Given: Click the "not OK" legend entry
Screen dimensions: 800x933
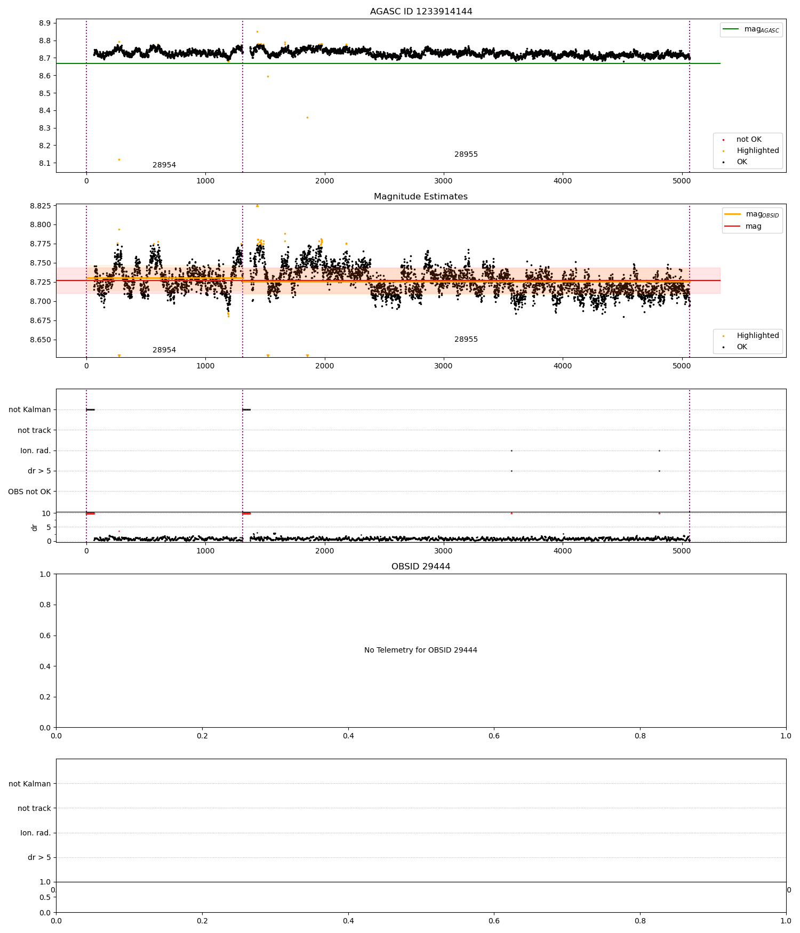Looking at the screenshot, I should click(749, 140).
